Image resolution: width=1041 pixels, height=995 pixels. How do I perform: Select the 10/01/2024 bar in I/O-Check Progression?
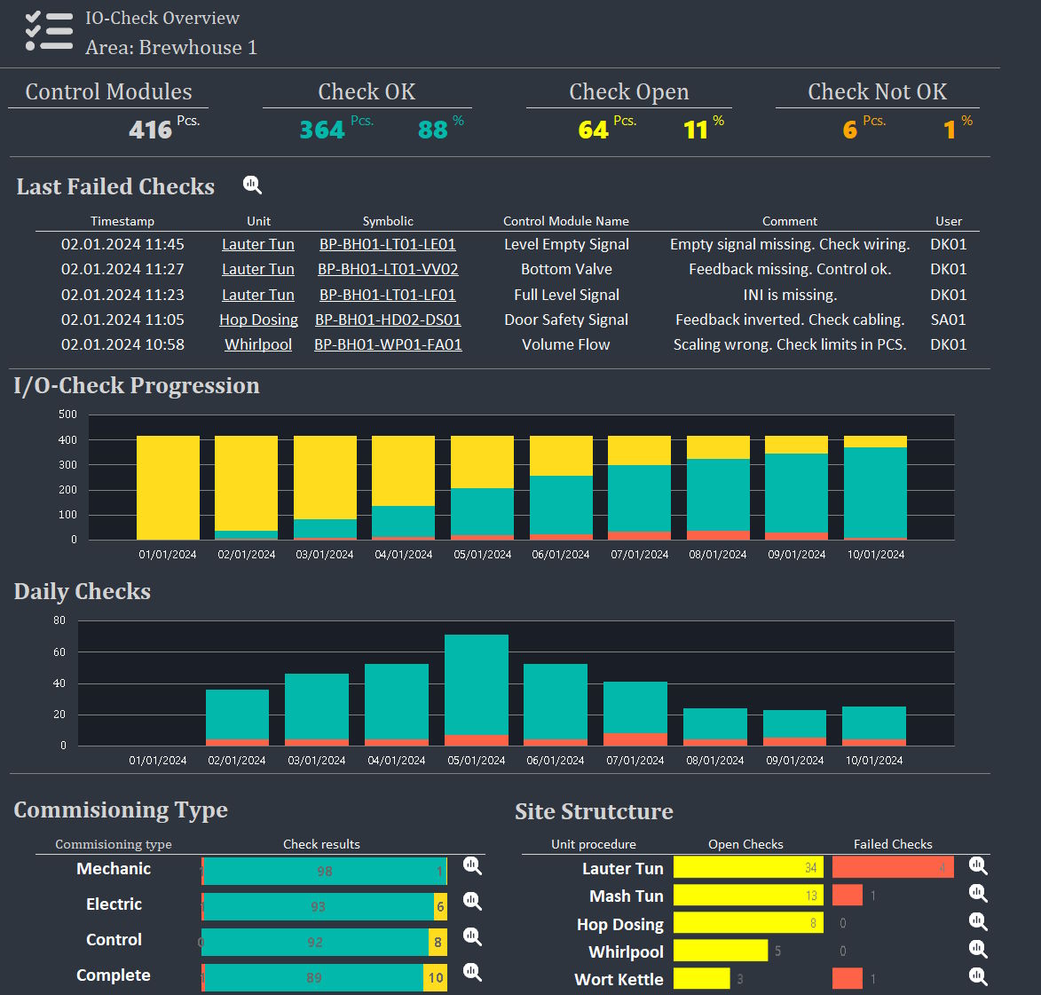pos(875,487)
